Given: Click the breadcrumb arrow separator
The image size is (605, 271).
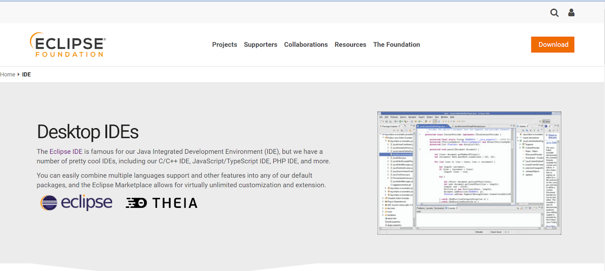Looking at the screenshot, I should click(x=19, y=74).
